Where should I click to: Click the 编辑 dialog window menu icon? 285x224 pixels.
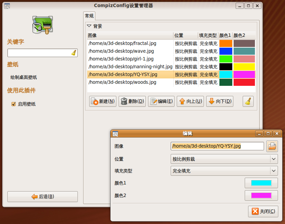tap(115, 134)
